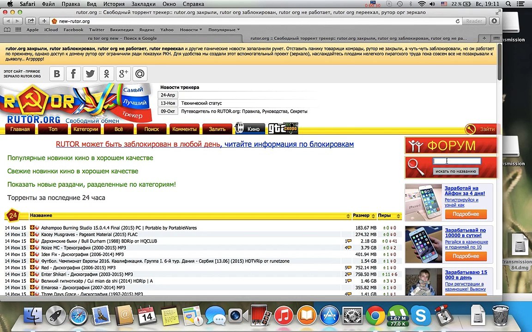Share the site on Twitter
Image resolution: width=532 pixels, height=332 pixels.
(x=90, y=73)
